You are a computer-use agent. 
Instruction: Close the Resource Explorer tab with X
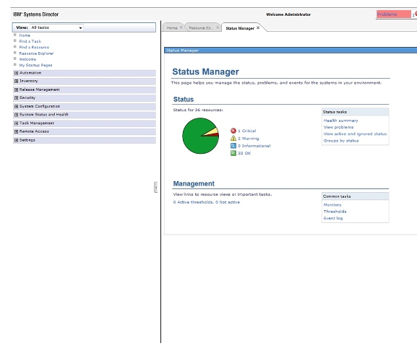click(x=218, y=27)
